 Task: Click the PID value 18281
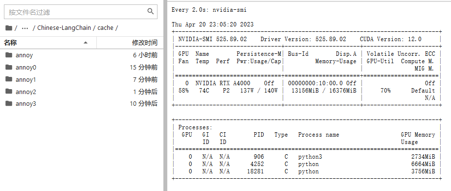[255, 171]
